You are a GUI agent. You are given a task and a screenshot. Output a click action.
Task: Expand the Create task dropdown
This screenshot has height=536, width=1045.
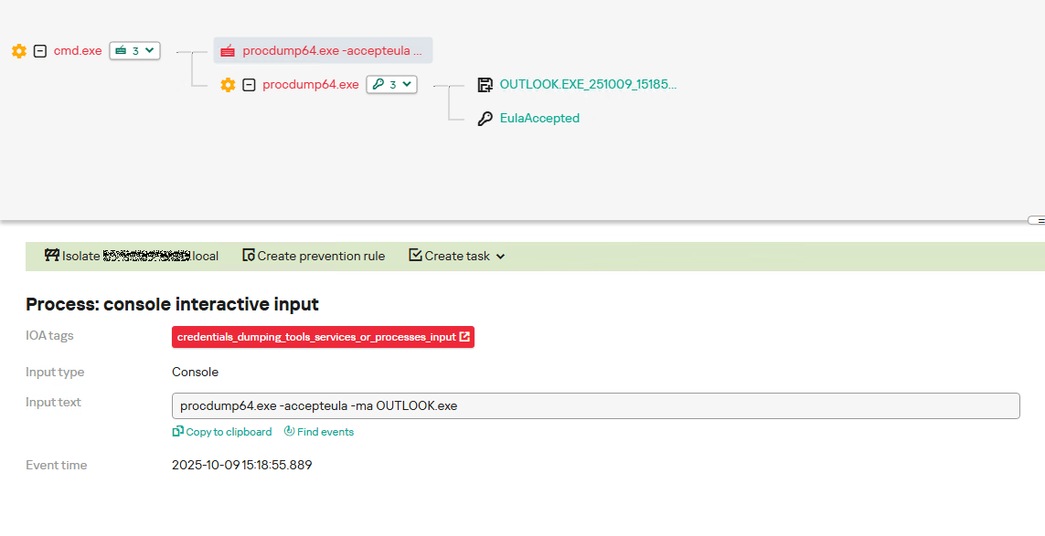[x=499, y=257]
